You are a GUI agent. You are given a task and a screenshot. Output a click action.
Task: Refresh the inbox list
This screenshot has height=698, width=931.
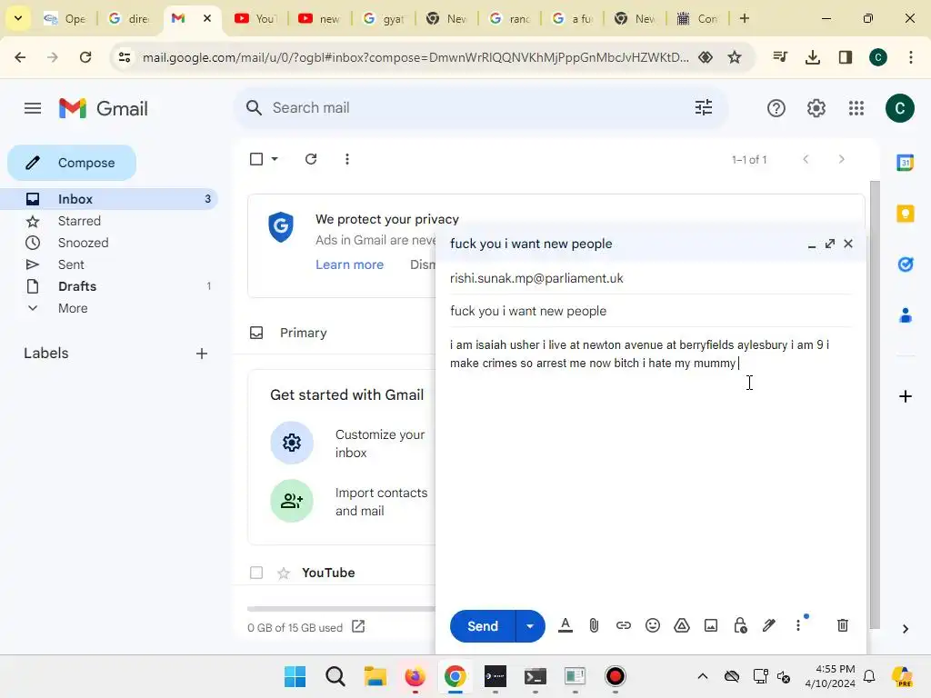tap(311, 159)
